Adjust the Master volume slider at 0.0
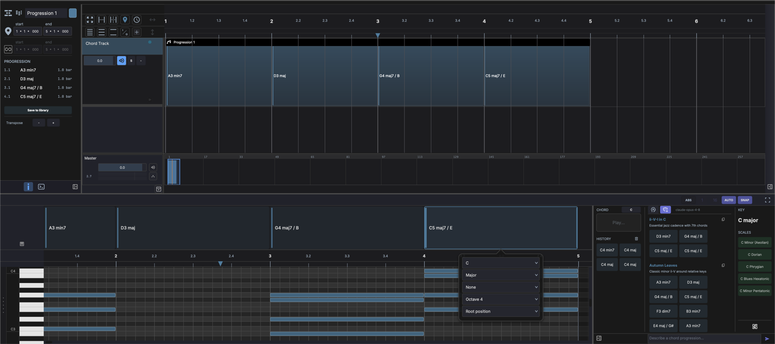 (122, 167)
